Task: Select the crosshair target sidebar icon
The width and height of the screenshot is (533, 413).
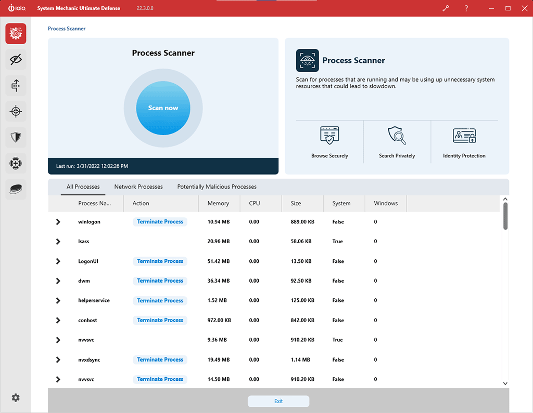Action: click(16, 111)
